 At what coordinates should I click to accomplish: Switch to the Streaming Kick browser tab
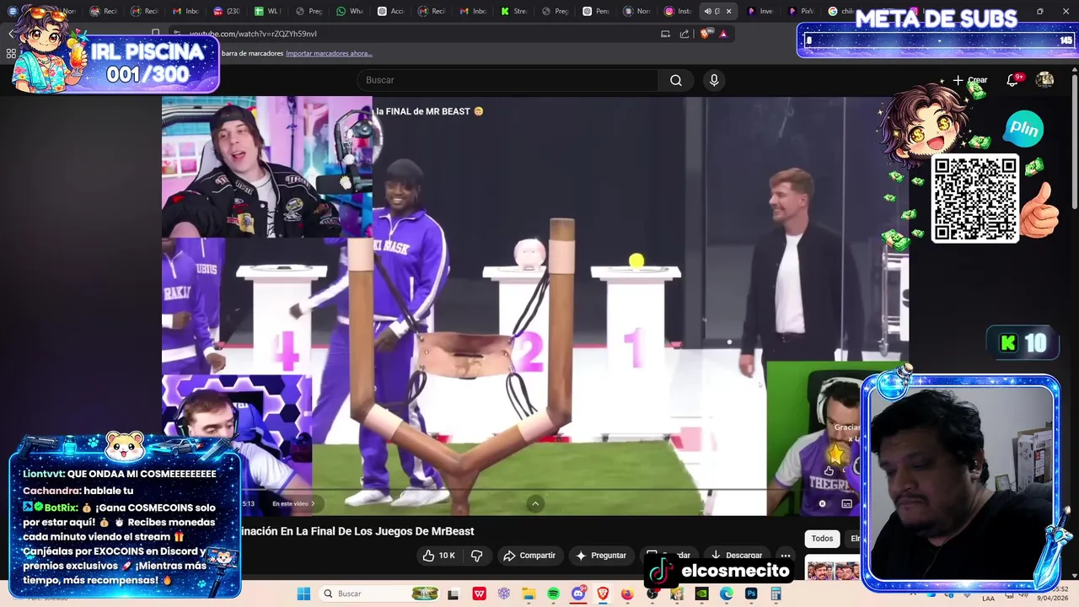(514, 11)
